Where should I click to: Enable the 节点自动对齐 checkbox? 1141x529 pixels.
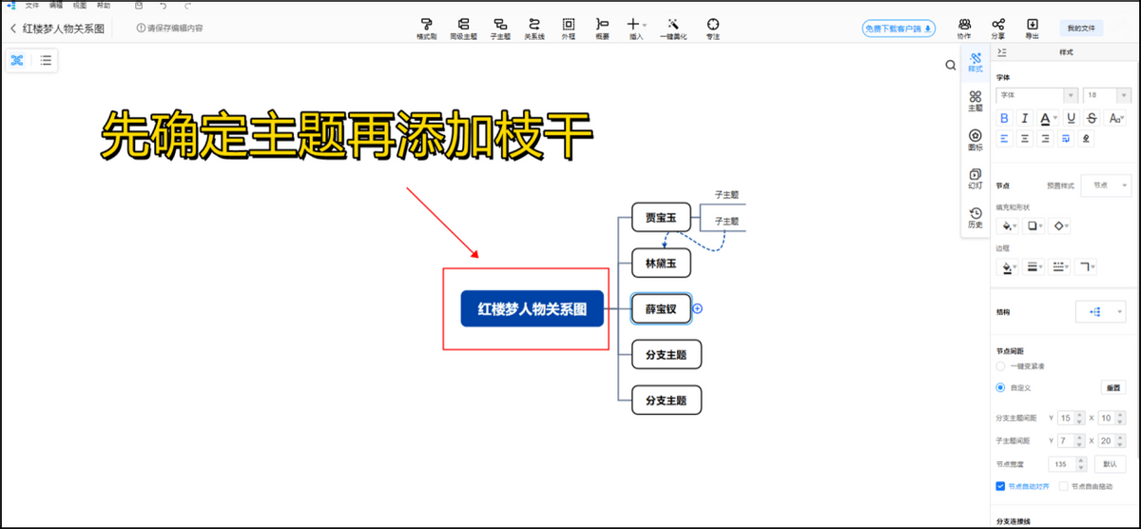point(1000,486)
